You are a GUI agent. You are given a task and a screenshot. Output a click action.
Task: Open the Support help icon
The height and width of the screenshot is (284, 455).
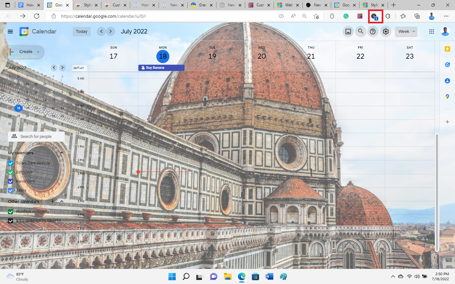pyautogui.click(x=373, y=32)
